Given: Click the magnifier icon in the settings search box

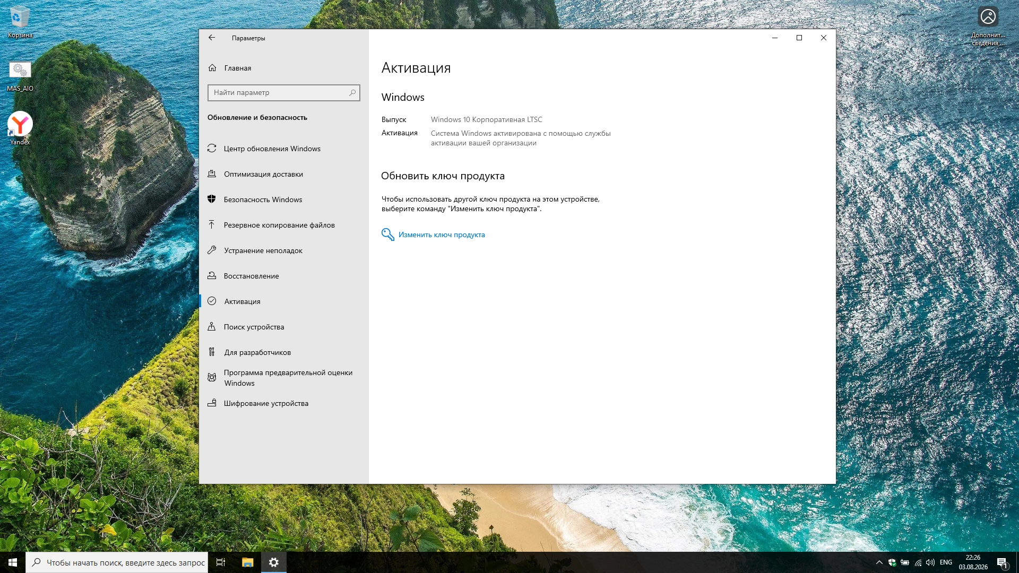Looking at the screenshot, I should tap(352, 93).
